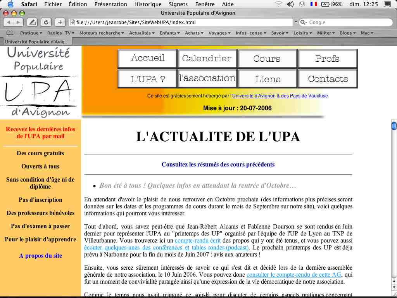This screenshot has width=397, height=298.
Task: Add a bookmark with plus button
Action: click(60, 22)
